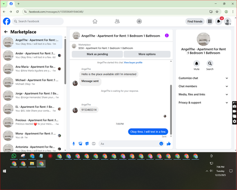Open the browser tab search dropdown arrow
237x190 pixels.
(x=4, y=4)
